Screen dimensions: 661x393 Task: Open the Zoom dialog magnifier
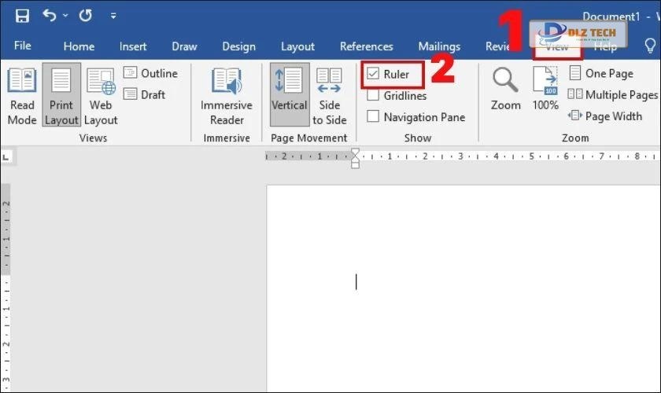click(x=505, y=89)
